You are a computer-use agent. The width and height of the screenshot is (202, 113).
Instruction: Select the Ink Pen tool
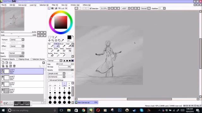coord(62,55)
